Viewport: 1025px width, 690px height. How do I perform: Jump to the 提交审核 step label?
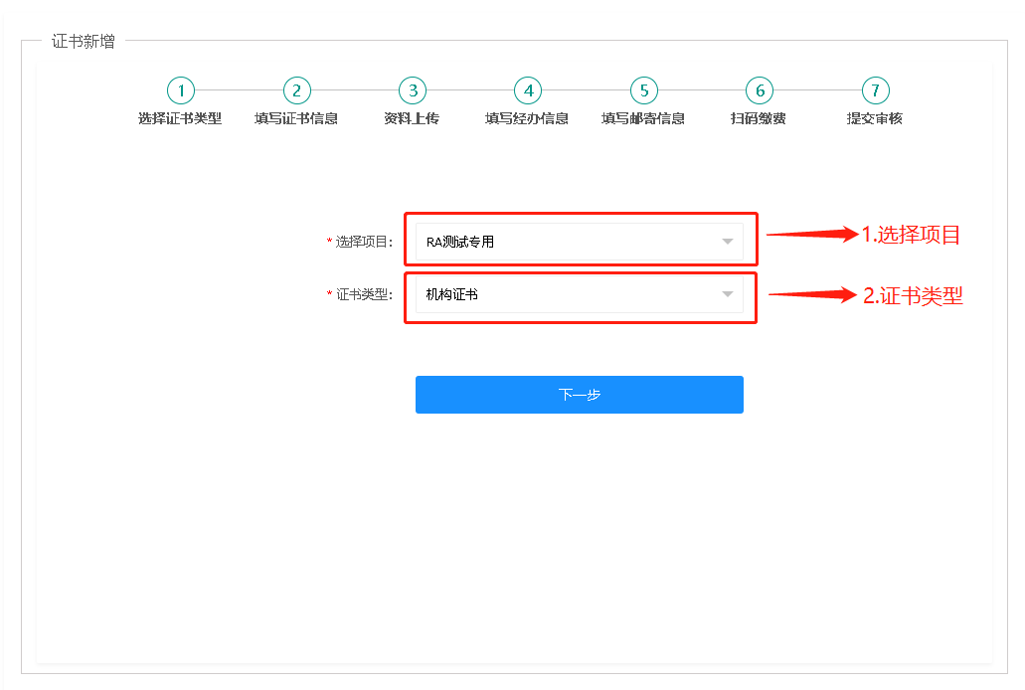click(875, 118)
